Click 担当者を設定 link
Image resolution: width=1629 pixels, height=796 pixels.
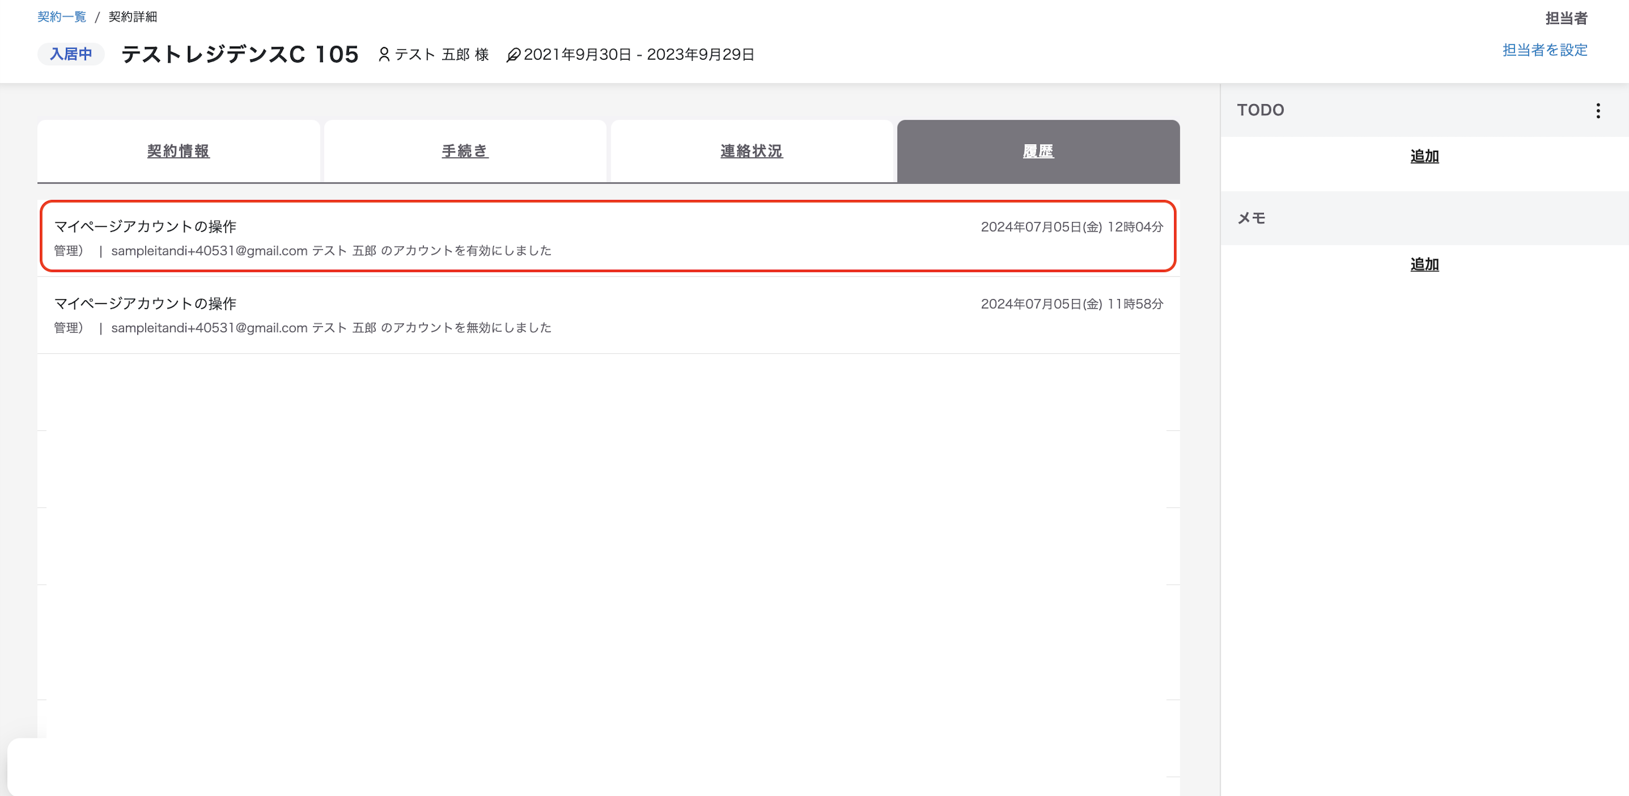click(1545, 50)
